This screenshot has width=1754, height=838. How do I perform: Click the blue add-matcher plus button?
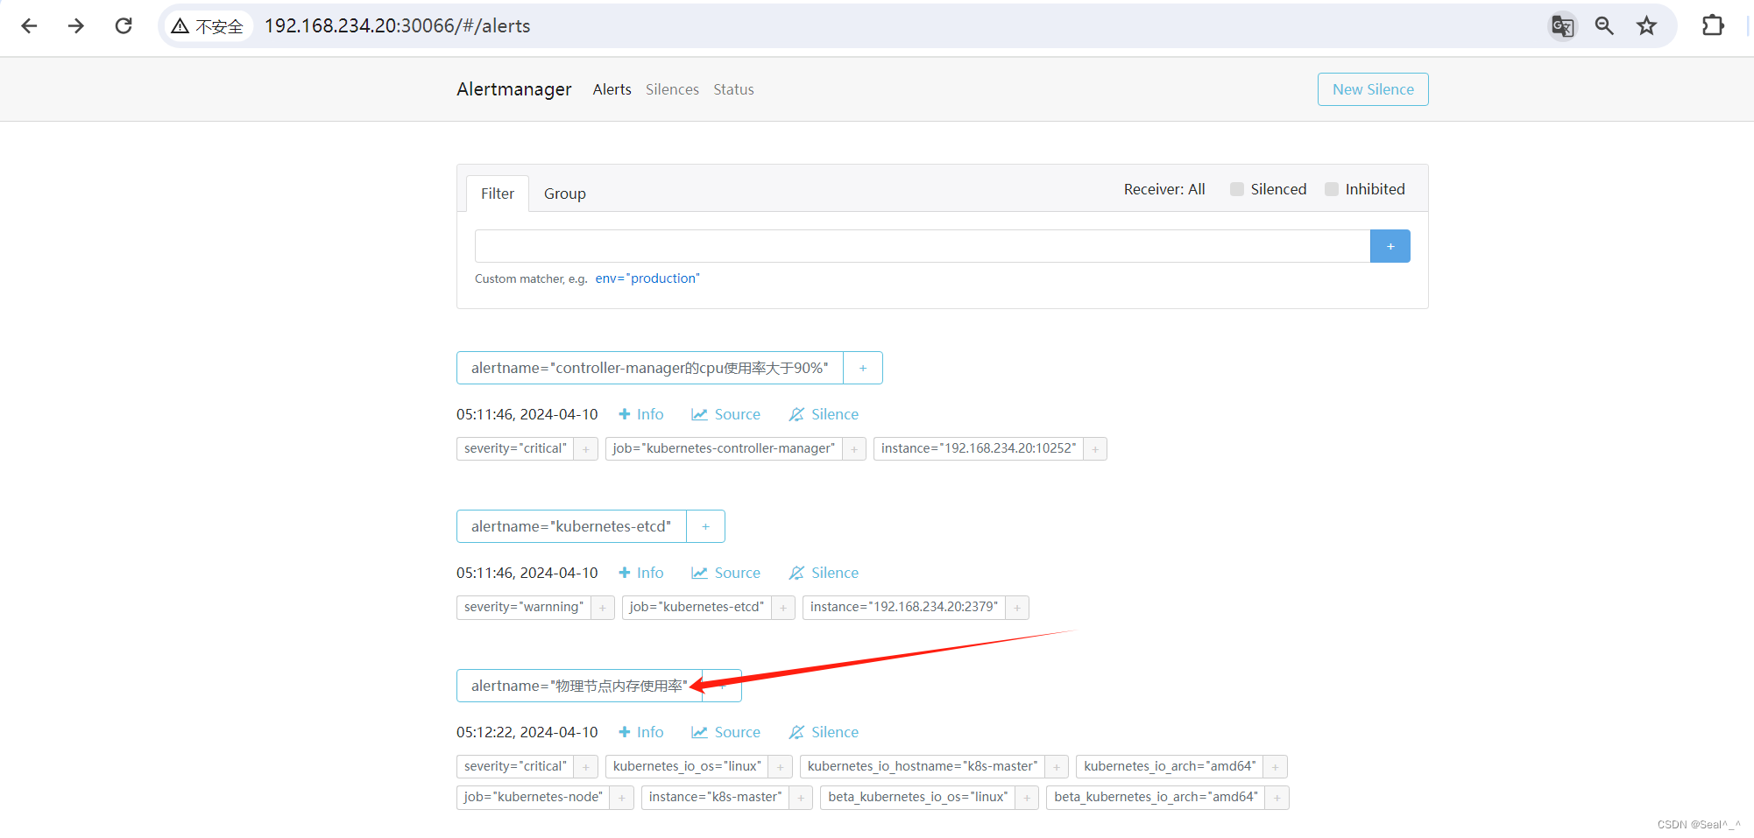1390,246
